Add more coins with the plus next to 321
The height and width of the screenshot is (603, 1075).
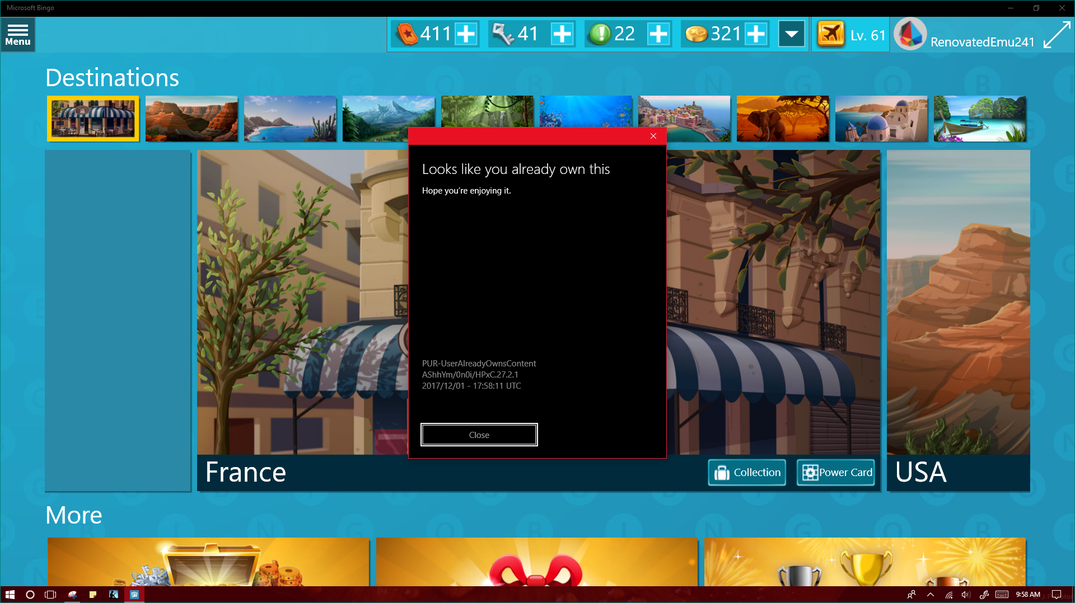[756, 34]
